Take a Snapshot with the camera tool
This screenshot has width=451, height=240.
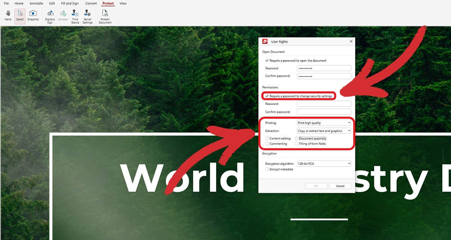click(33, 16)
